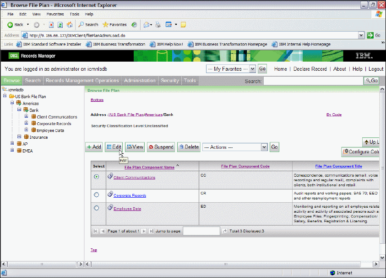Click the Corporate Records row component icon
Screen dimensions: 386x278
[x=110, y=194]
